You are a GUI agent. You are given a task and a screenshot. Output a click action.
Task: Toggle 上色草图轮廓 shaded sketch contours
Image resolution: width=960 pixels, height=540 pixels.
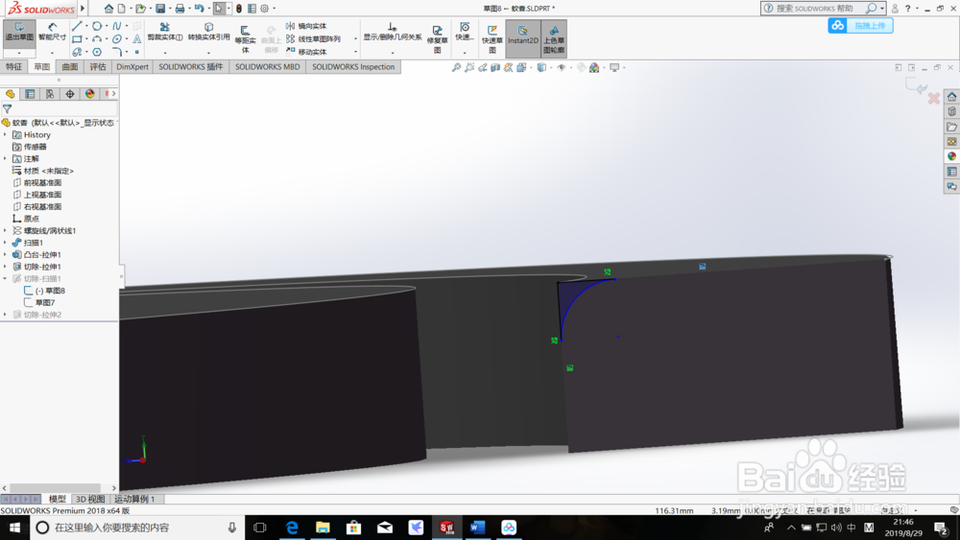click(x=554, y=38)
